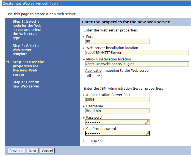Image resolution: width=191 pixels, height=157 pixels.
Task: Select Step 3 Enter the properties
Action: (x=28, y=68)
